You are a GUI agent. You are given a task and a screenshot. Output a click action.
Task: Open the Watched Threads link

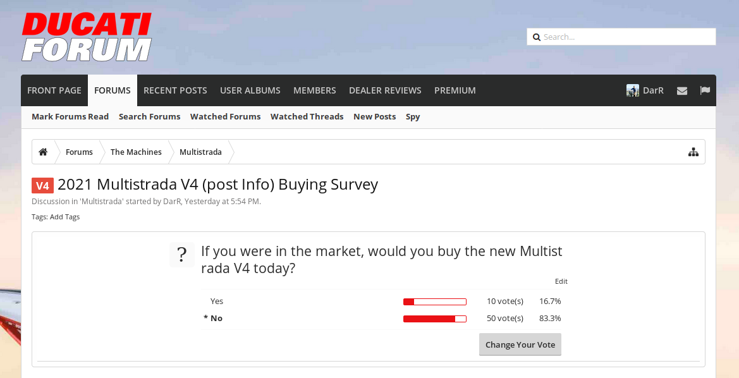(307, 116)
